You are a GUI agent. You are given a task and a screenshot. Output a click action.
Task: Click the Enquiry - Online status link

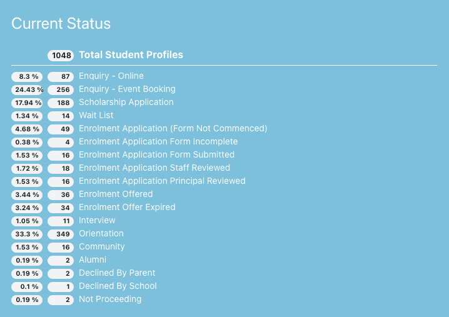(x=111, y=76)
